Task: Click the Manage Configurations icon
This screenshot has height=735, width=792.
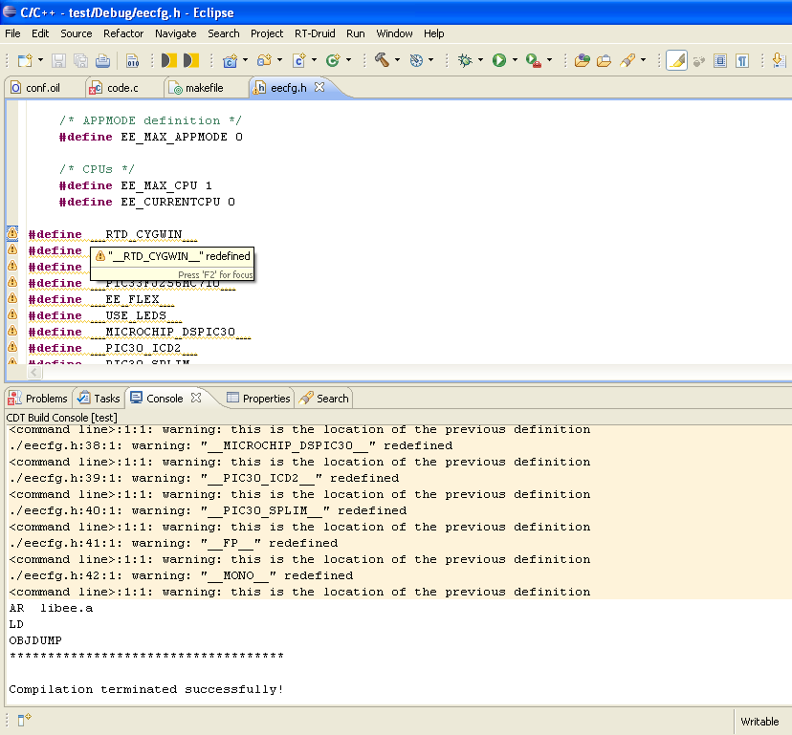Action: pyautogui.click(x=416, y=60)
